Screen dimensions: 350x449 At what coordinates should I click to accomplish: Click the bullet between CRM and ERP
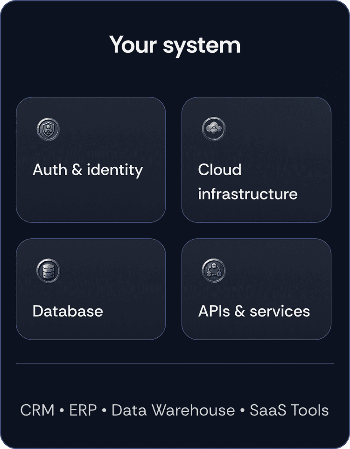[62, 411]
